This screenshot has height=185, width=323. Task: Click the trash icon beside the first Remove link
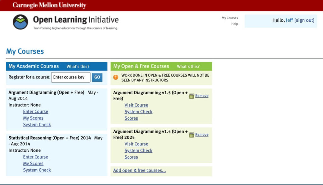191,96
